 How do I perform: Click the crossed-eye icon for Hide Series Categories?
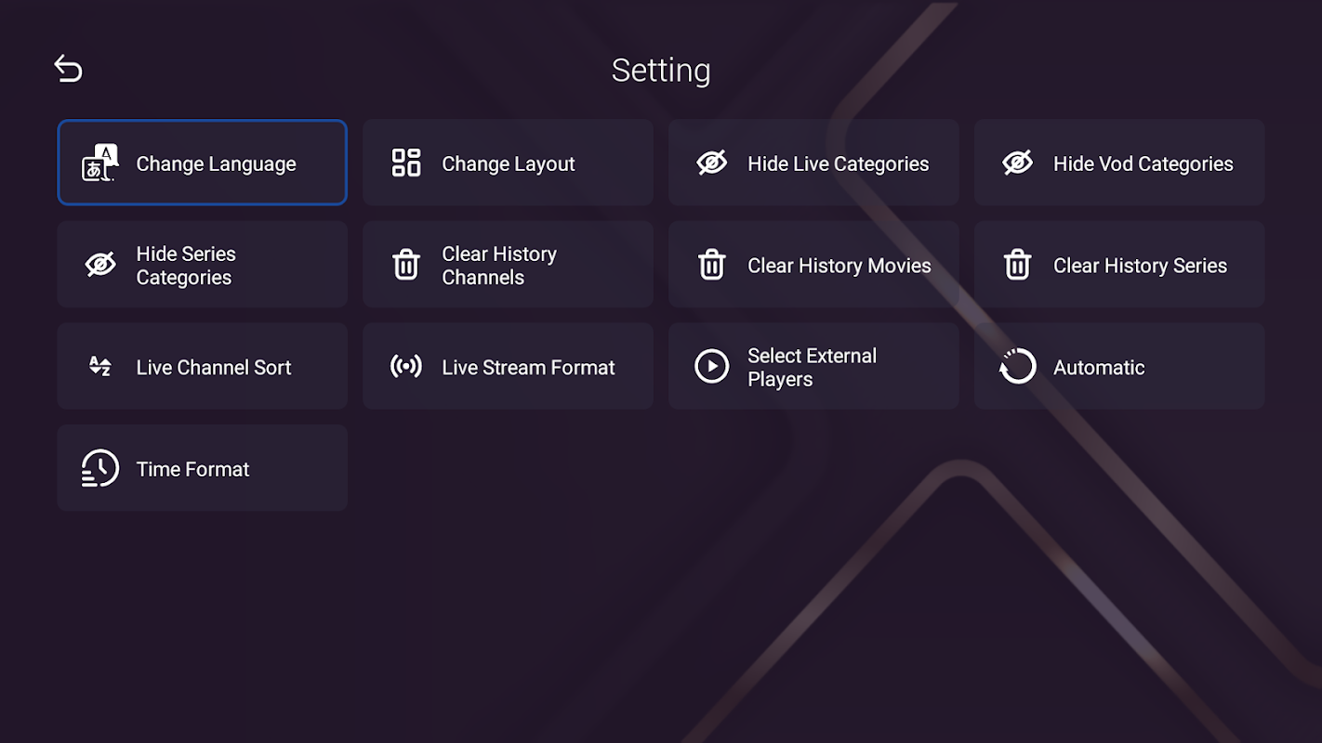pyautogui.click(x=100, y=265)
